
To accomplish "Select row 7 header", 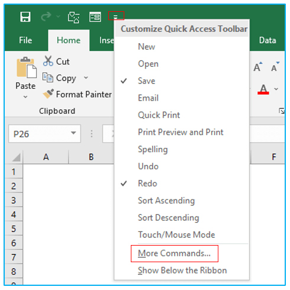I will tap(14, 257).
